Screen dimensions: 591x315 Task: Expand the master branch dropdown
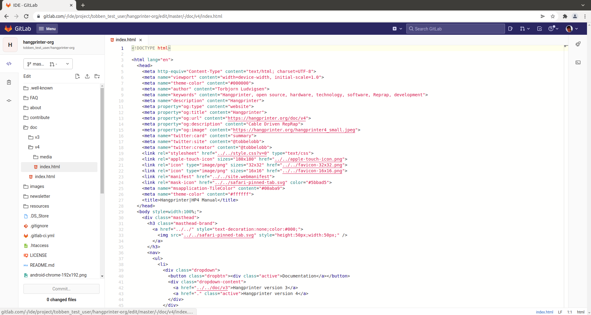pos(48,64)
